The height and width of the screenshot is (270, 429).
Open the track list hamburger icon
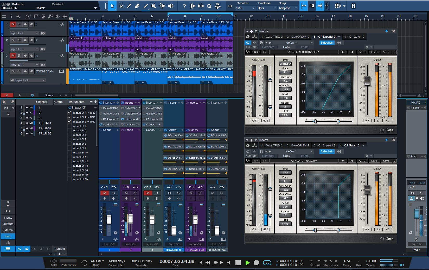[4, 17]
